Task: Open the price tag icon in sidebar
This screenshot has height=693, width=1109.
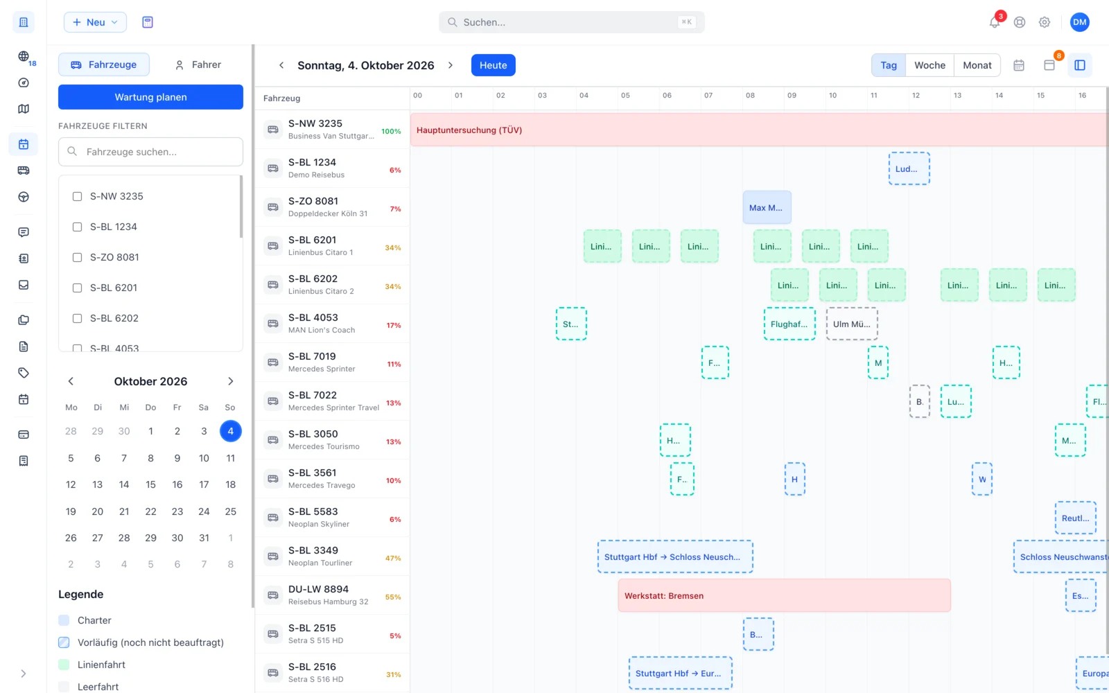Action: 24,373
